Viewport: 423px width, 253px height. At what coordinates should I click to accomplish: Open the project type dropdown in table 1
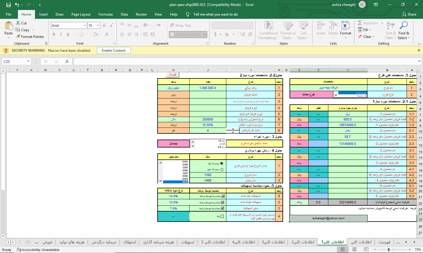click(336, 95)
